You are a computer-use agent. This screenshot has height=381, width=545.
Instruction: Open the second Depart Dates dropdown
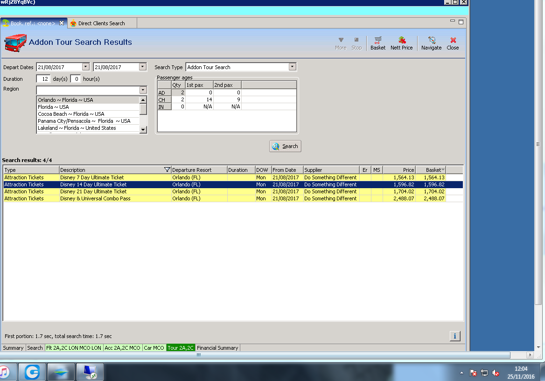tap(142, 67)
